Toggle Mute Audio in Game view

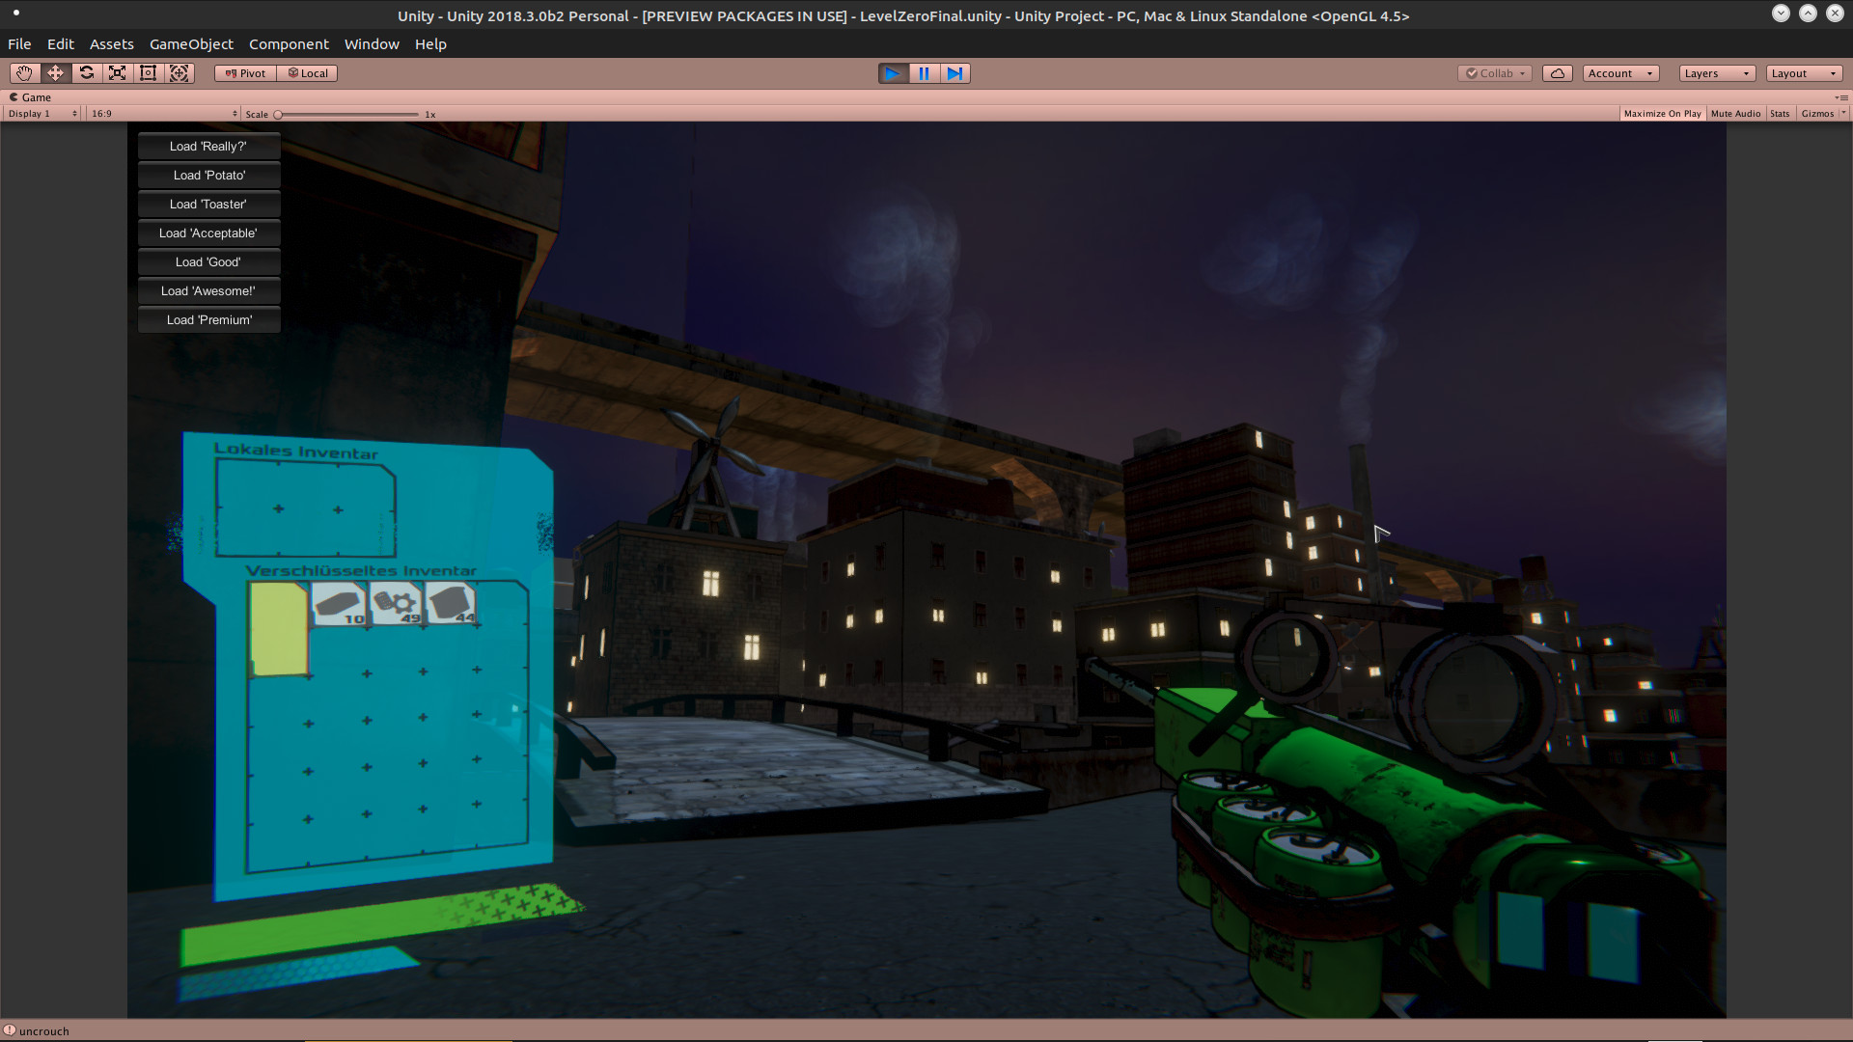pyautogui.click(x=1735, y=114)
